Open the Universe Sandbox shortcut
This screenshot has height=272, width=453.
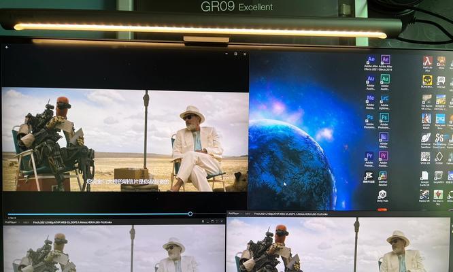pos(426,141)
